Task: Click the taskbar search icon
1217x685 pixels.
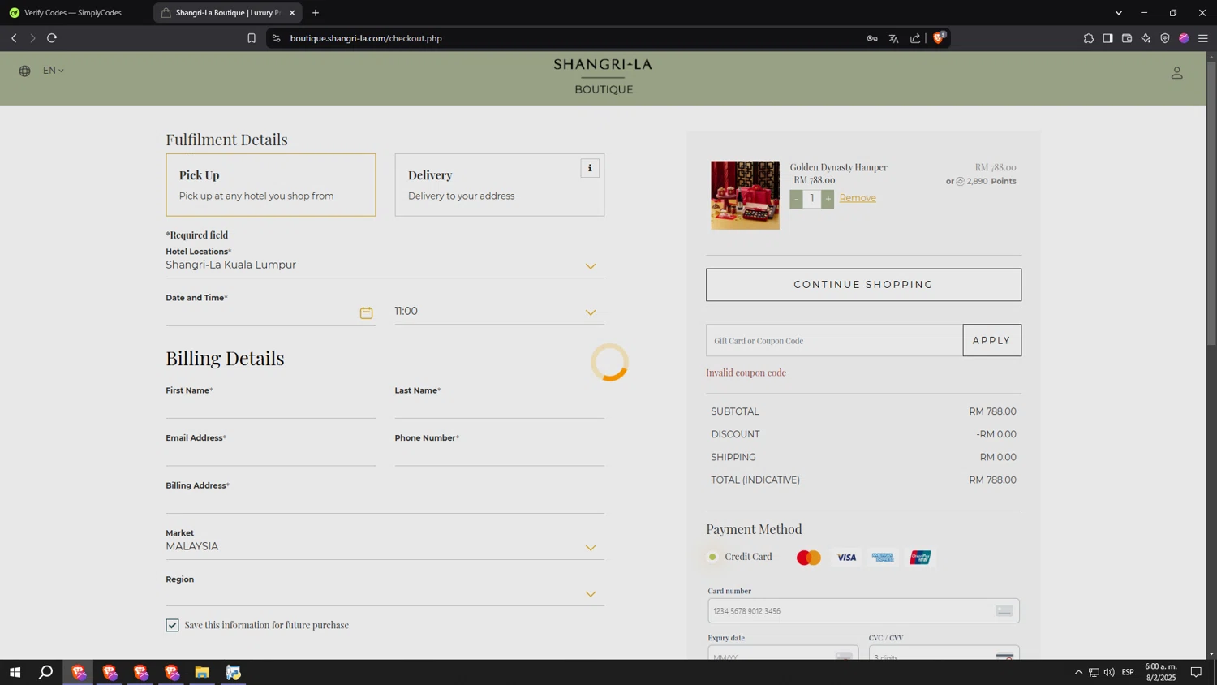Action: tap(46, 672)
